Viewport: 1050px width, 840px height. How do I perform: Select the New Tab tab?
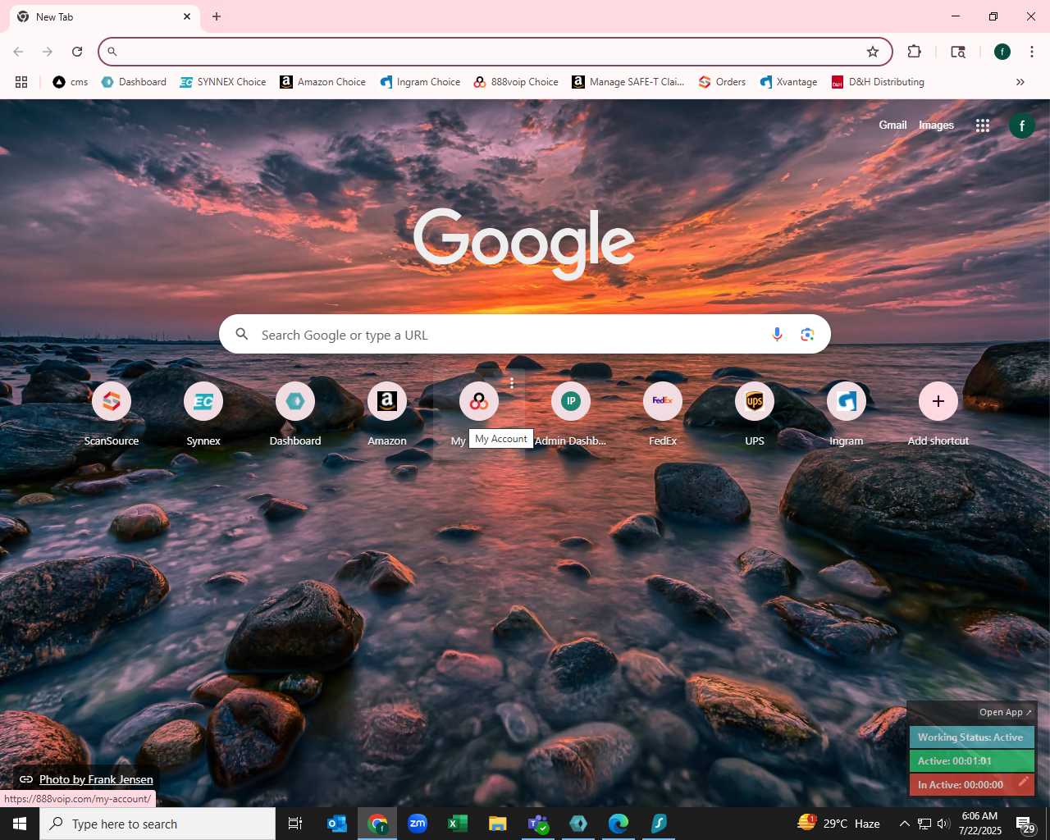pyautogui.click(x=105, y=16)
